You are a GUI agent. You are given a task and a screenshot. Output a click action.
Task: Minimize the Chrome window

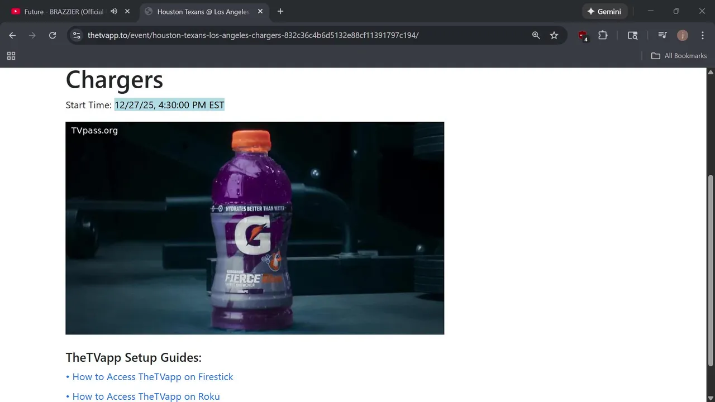click(651, 11)
